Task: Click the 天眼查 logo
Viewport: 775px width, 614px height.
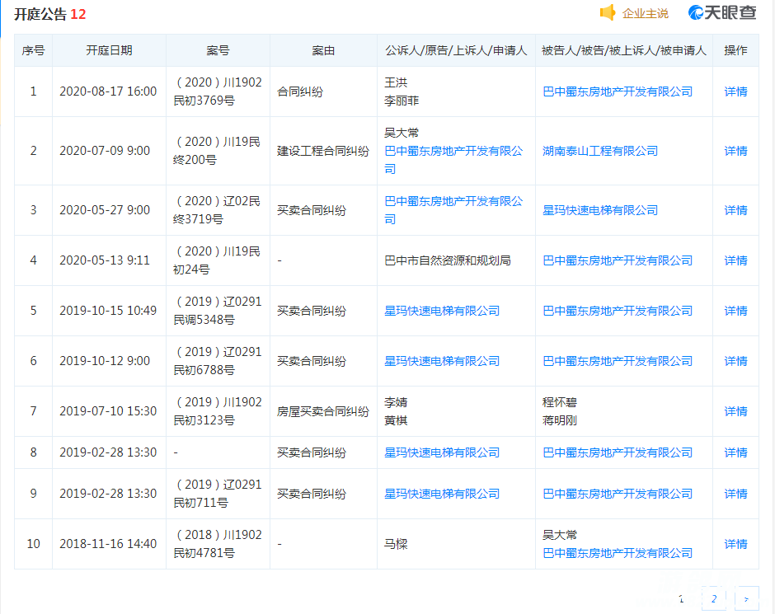Action: pyautogui.click(x=722, y=12)
